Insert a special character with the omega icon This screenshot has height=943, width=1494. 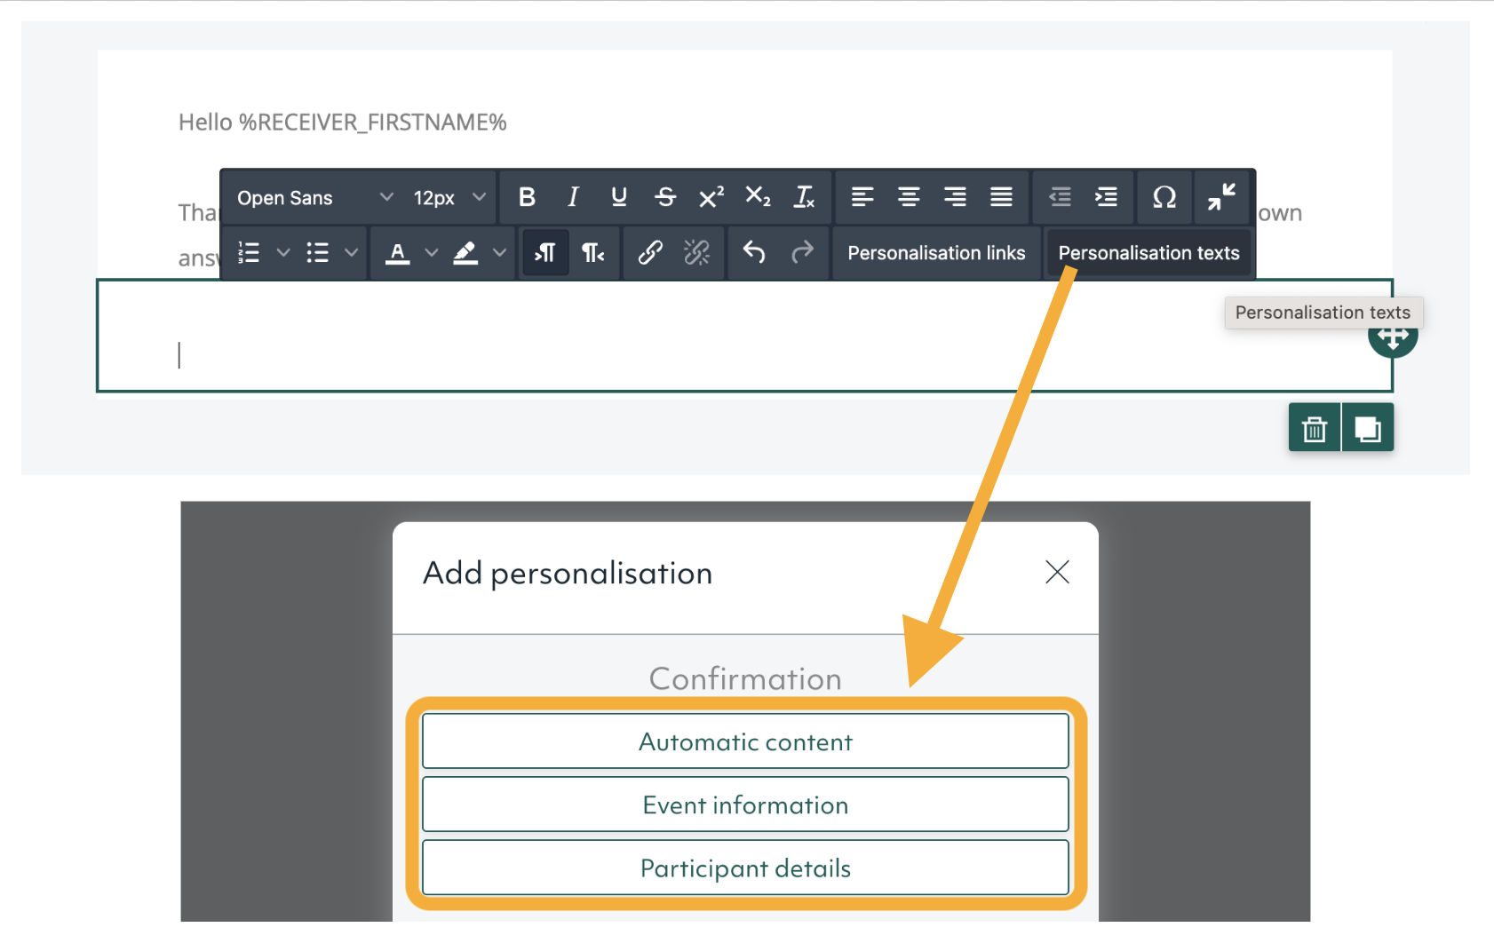1164,197
